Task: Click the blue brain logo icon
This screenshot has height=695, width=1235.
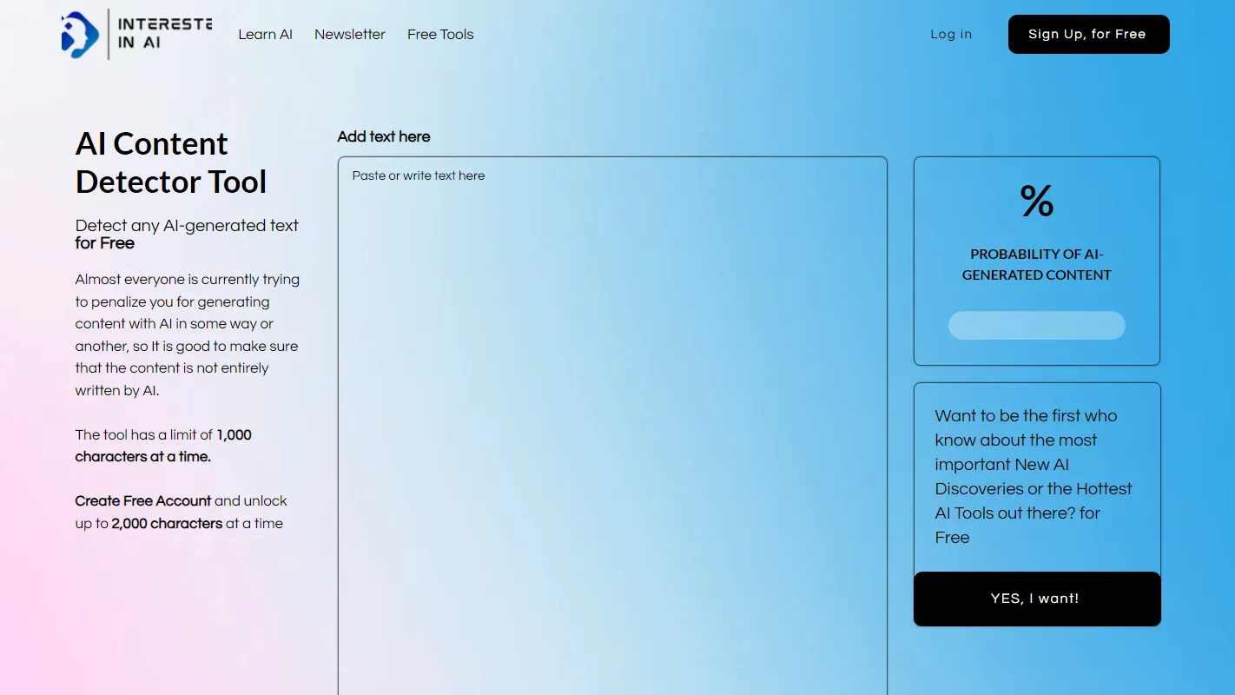Action: coord(79,34)
